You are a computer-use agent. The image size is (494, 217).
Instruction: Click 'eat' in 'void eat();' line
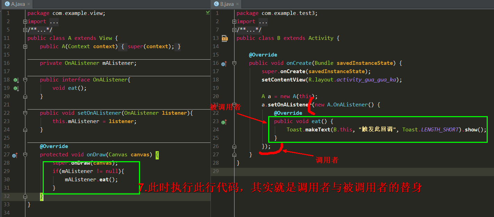pos(73,88)
